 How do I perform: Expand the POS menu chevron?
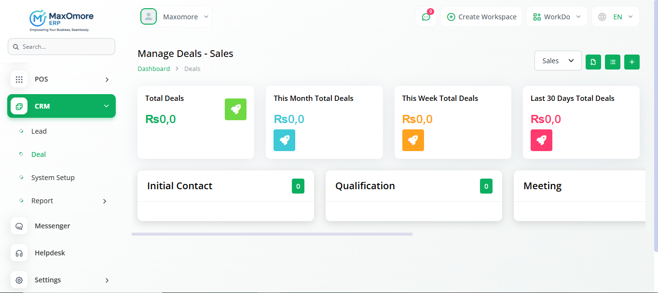point(107,80)
